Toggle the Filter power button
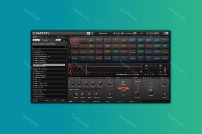 pos(134,78)
